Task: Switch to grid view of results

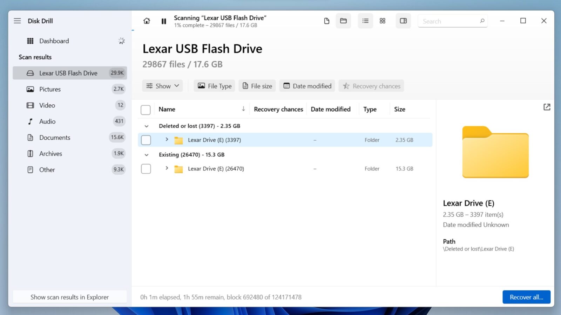Action: click(382, 21)
